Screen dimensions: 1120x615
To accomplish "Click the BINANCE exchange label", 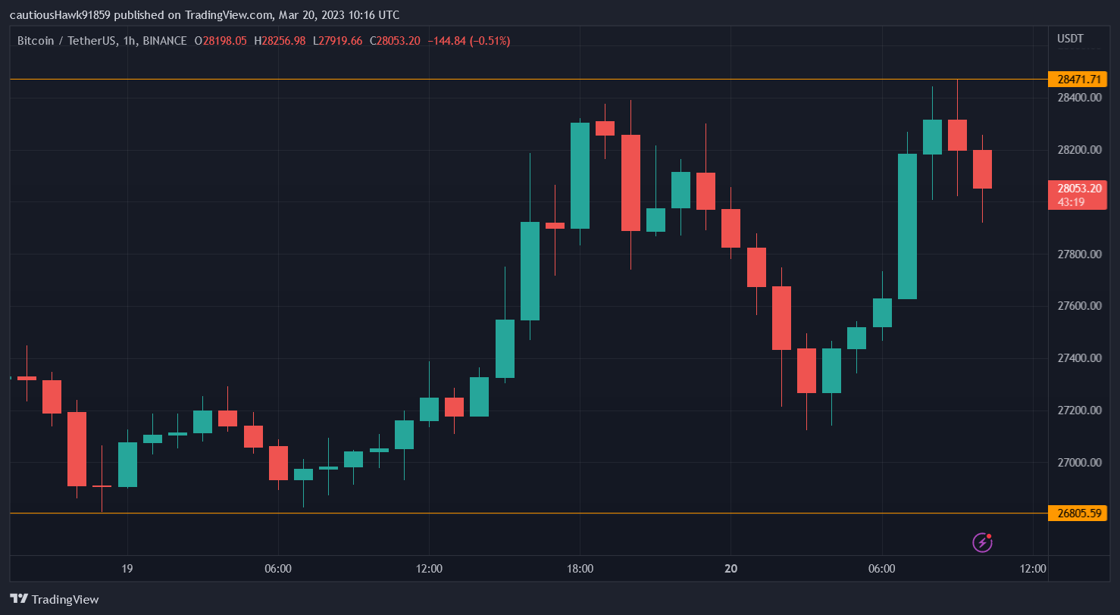I will pos(163,41).
